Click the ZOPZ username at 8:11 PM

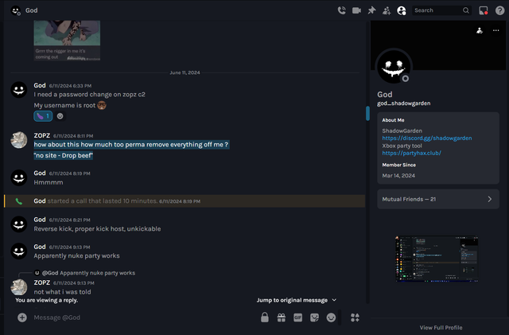coord(42,135)
